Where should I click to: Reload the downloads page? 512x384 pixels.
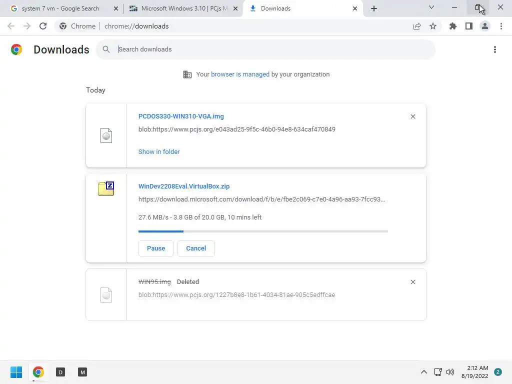point(43,26)
